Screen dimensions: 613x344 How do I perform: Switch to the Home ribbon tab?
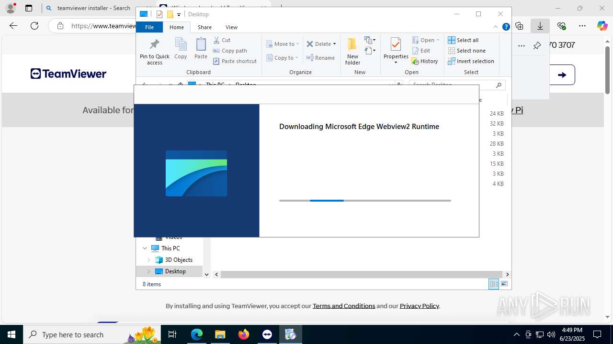point(177,27)
